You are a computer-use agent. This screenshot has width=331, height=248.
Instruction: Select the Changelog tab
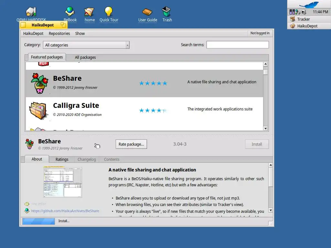click(x=87, y=160)
